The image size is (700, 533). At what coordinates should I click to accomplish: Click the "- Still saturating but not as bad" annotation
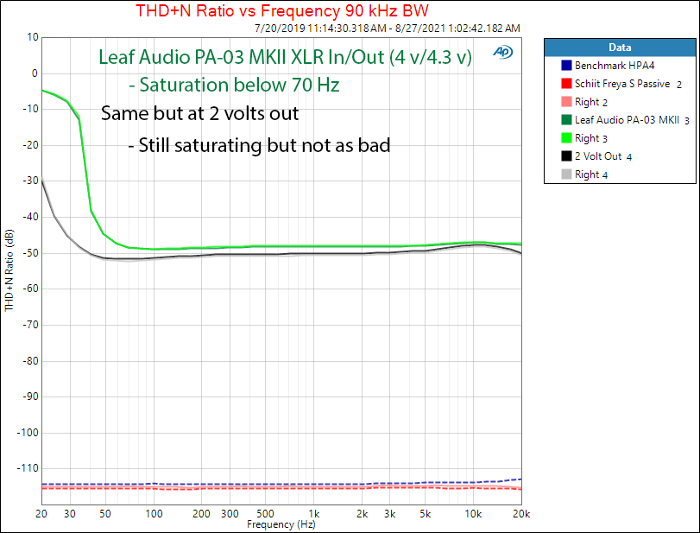point(260,145)
